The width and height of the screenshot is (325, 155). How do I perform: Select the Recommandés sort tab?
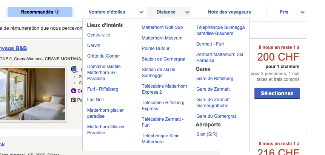[x=40, y=12]
